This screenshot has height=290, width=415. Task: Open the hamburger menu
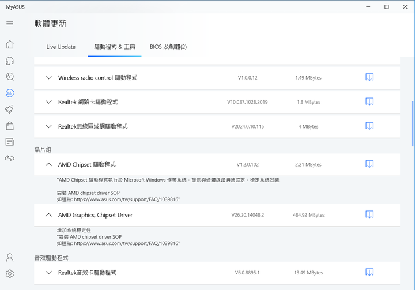[x=10, y=23]
